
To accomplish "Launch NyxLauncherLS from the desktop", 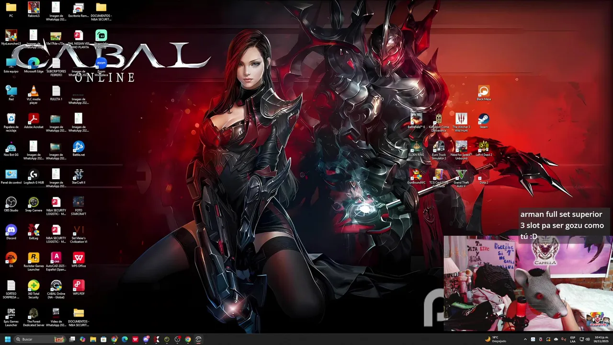I will click(11, 37).
